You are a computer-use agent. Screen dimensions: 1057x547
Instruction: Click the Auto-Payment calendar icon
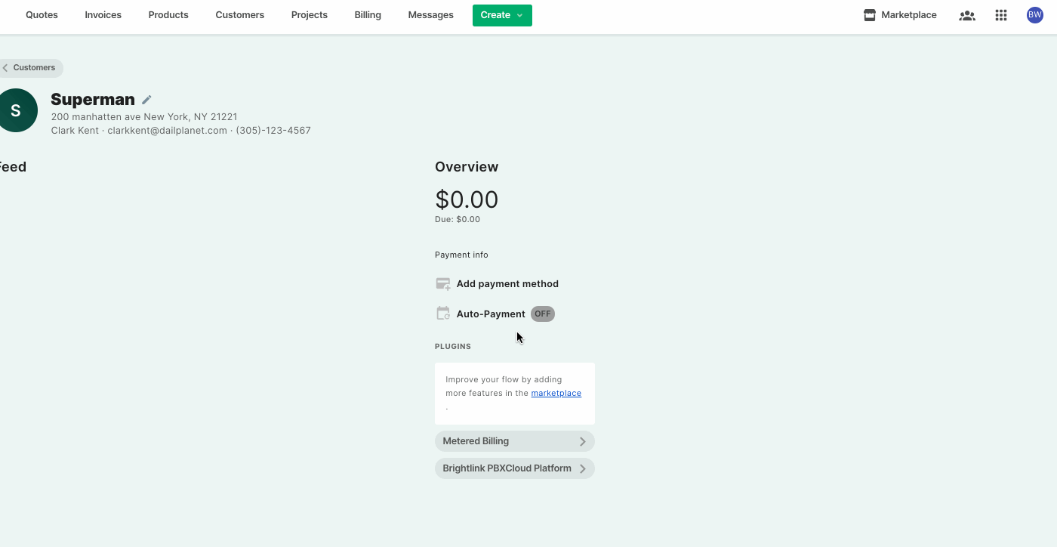tap(443, 314)
